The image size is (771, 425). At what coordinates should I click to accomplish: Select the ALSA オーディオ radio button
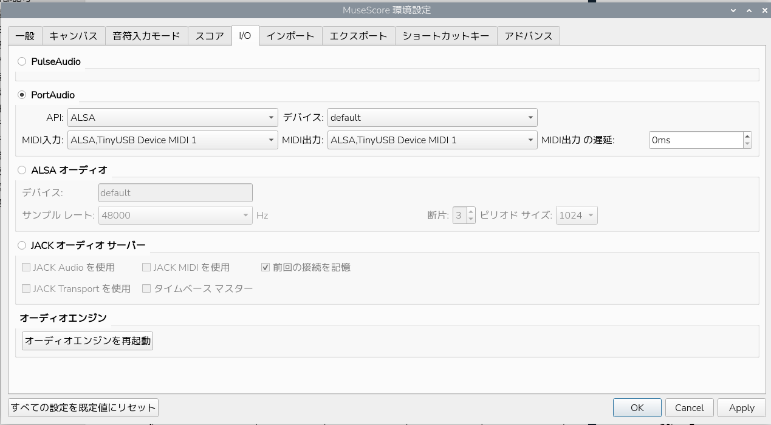tap(22, 170)
